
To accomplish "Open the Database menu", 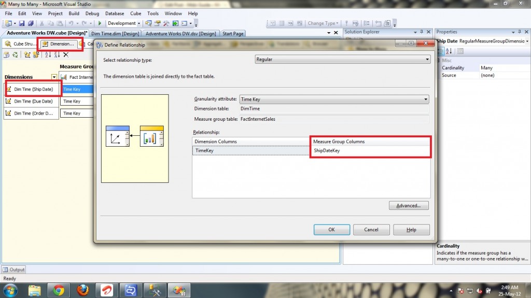I will 114,13.
